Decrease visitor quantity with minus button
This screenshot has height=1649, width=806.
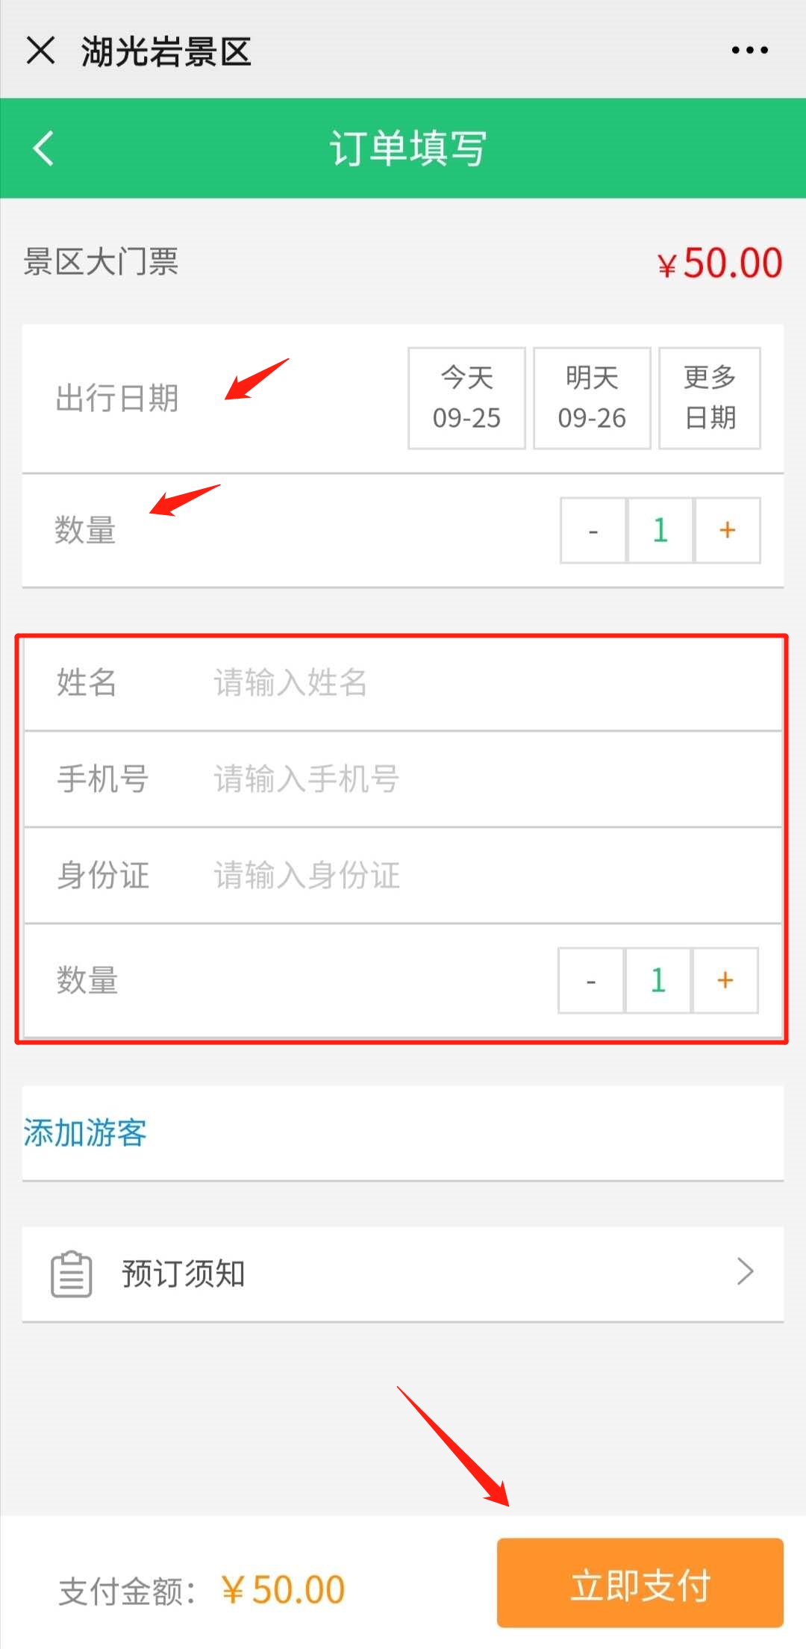tap(591, 981)
